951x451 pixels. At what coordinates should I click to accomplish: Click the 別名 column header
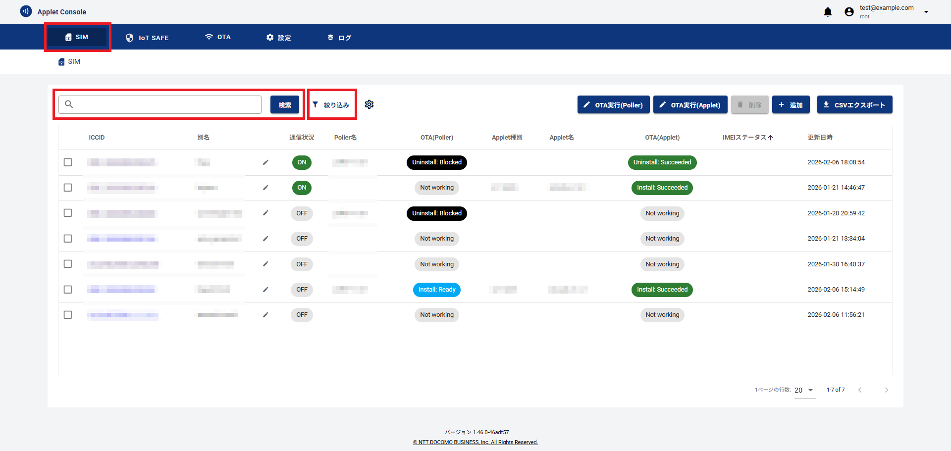(x=204, y=138)
